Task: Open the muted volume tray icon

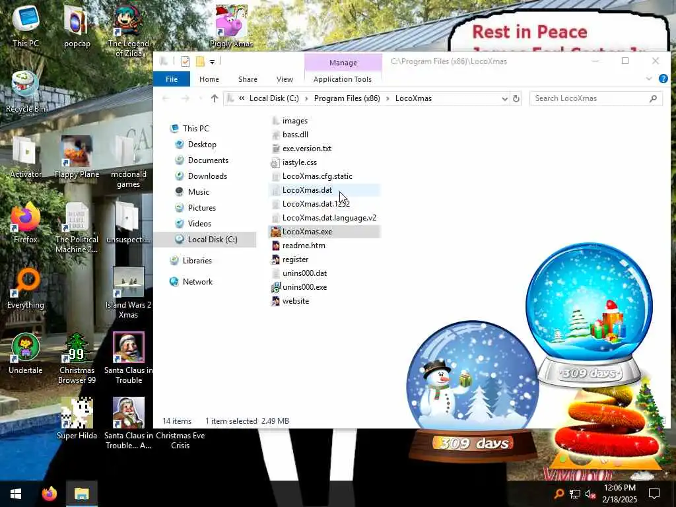Action: [x=590, y=494]
